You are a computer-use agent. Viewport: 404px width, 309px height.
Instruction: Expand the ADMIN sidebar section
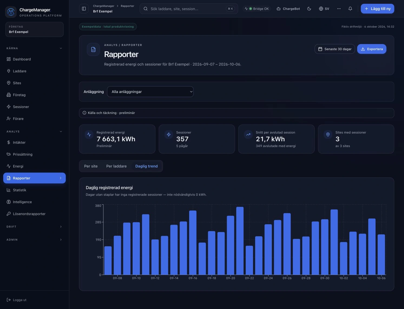click(x=34, y=240)
